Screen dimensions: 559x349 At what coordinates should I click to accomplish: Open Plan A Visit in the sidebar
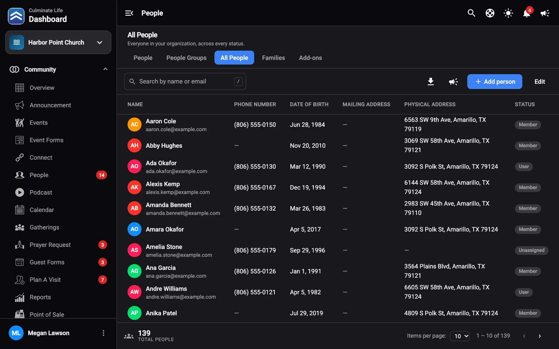[x=58, y=280]
